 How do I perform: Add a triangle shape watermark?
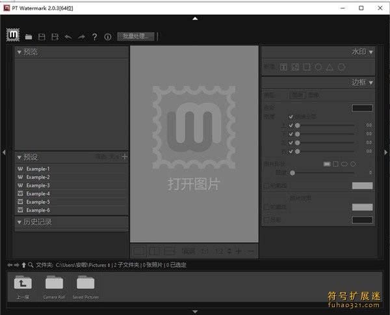(330, 67)
